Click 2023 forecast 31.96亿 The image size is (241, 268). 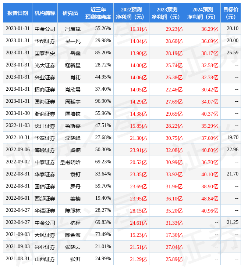(x=174, y=186)
